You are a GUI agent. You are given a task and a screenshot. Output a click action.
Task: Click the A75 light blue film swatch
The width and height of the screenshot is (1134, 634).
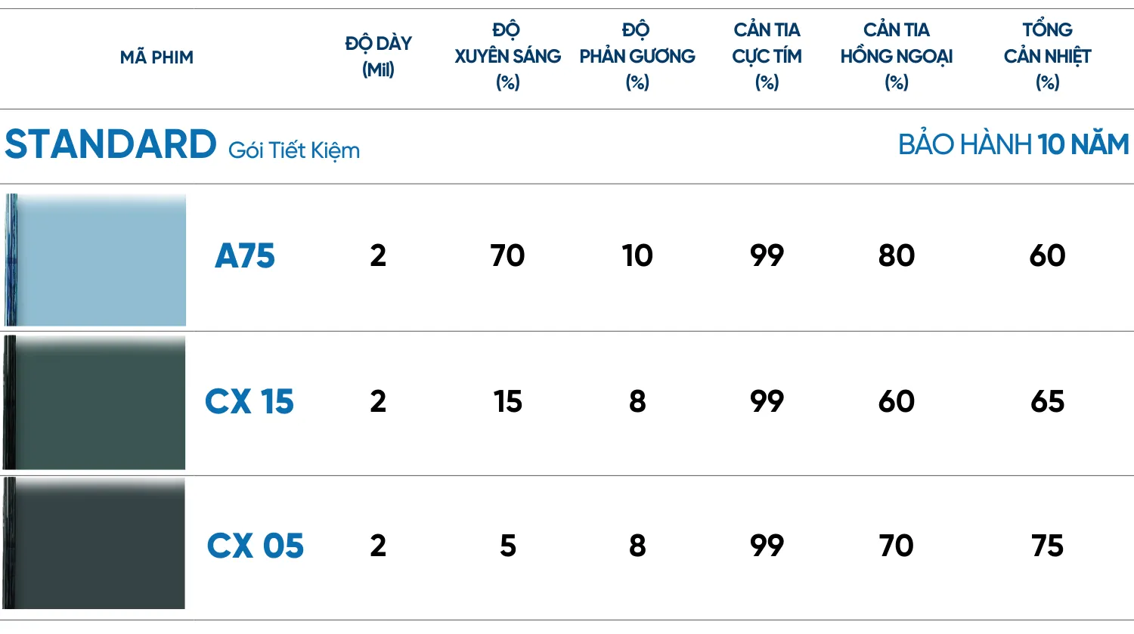(96, 260)
